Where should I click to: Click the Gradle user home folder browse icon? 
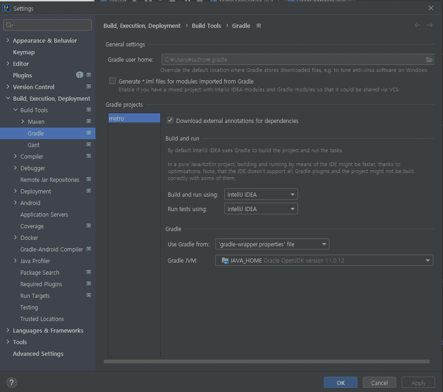429,59
